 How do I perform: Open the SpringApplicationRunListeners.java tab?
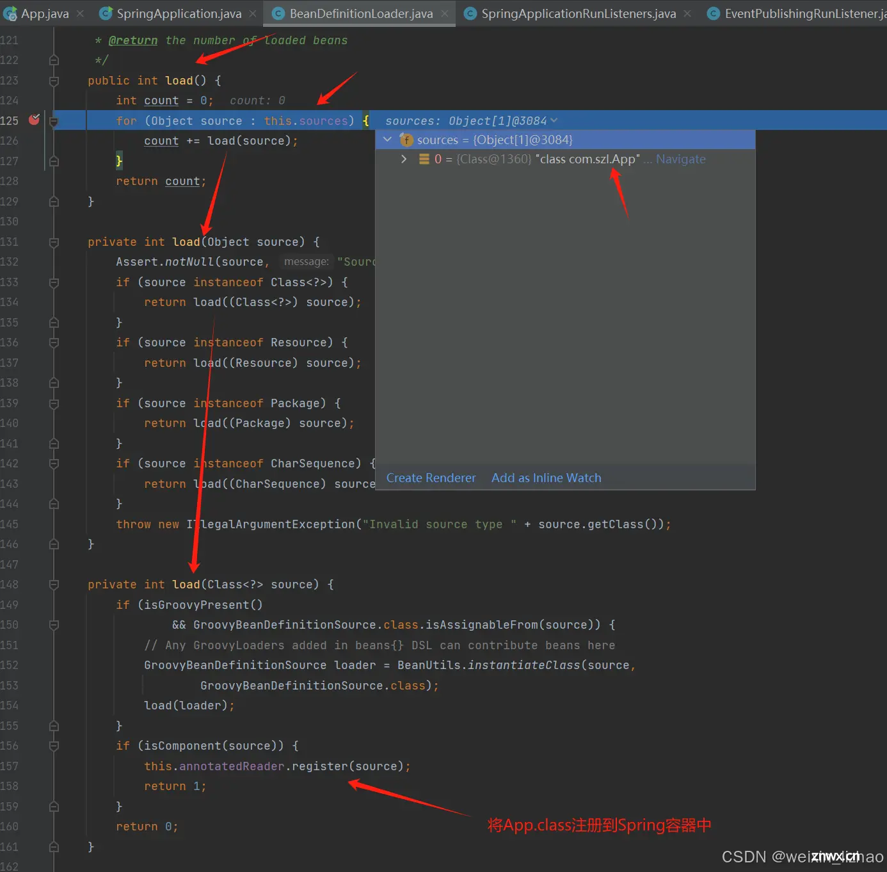[579, 13]
